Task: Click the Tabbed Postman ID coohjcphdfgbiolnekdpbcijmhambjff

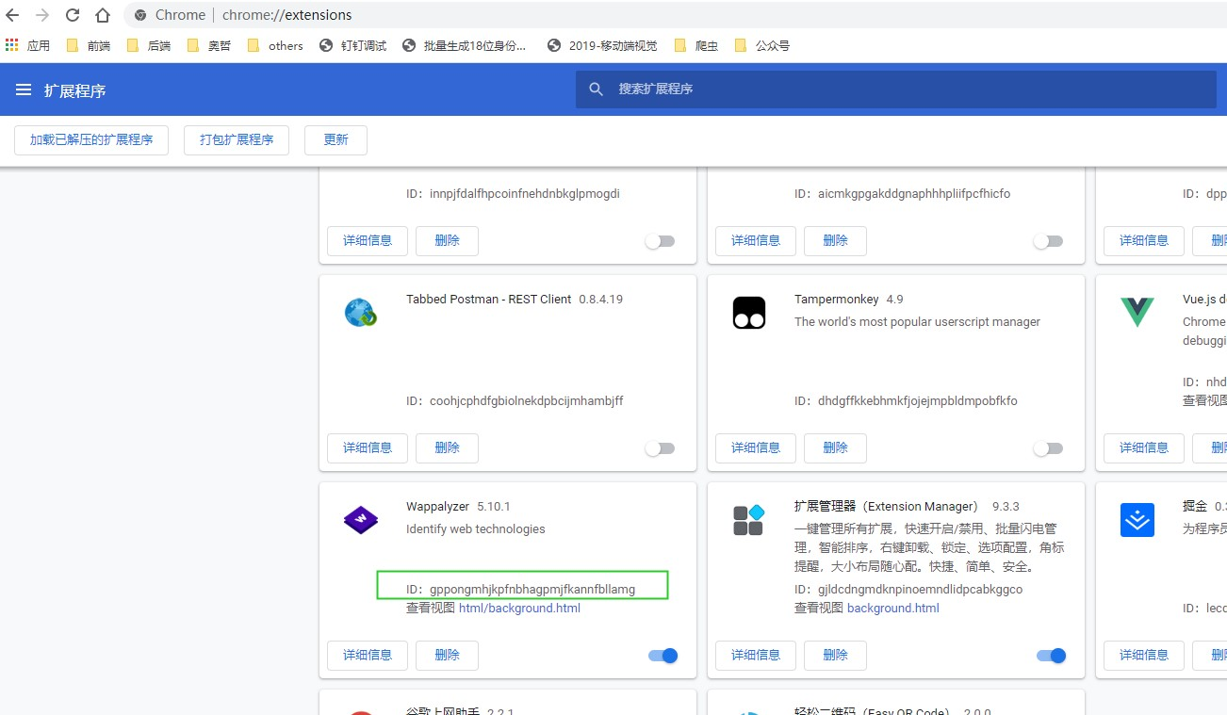Action: pos(527,400)
